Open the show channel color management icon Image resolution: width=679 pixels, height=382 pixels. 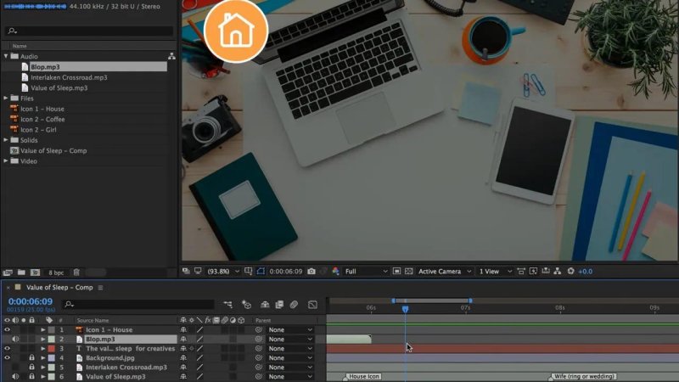[335, 271]
